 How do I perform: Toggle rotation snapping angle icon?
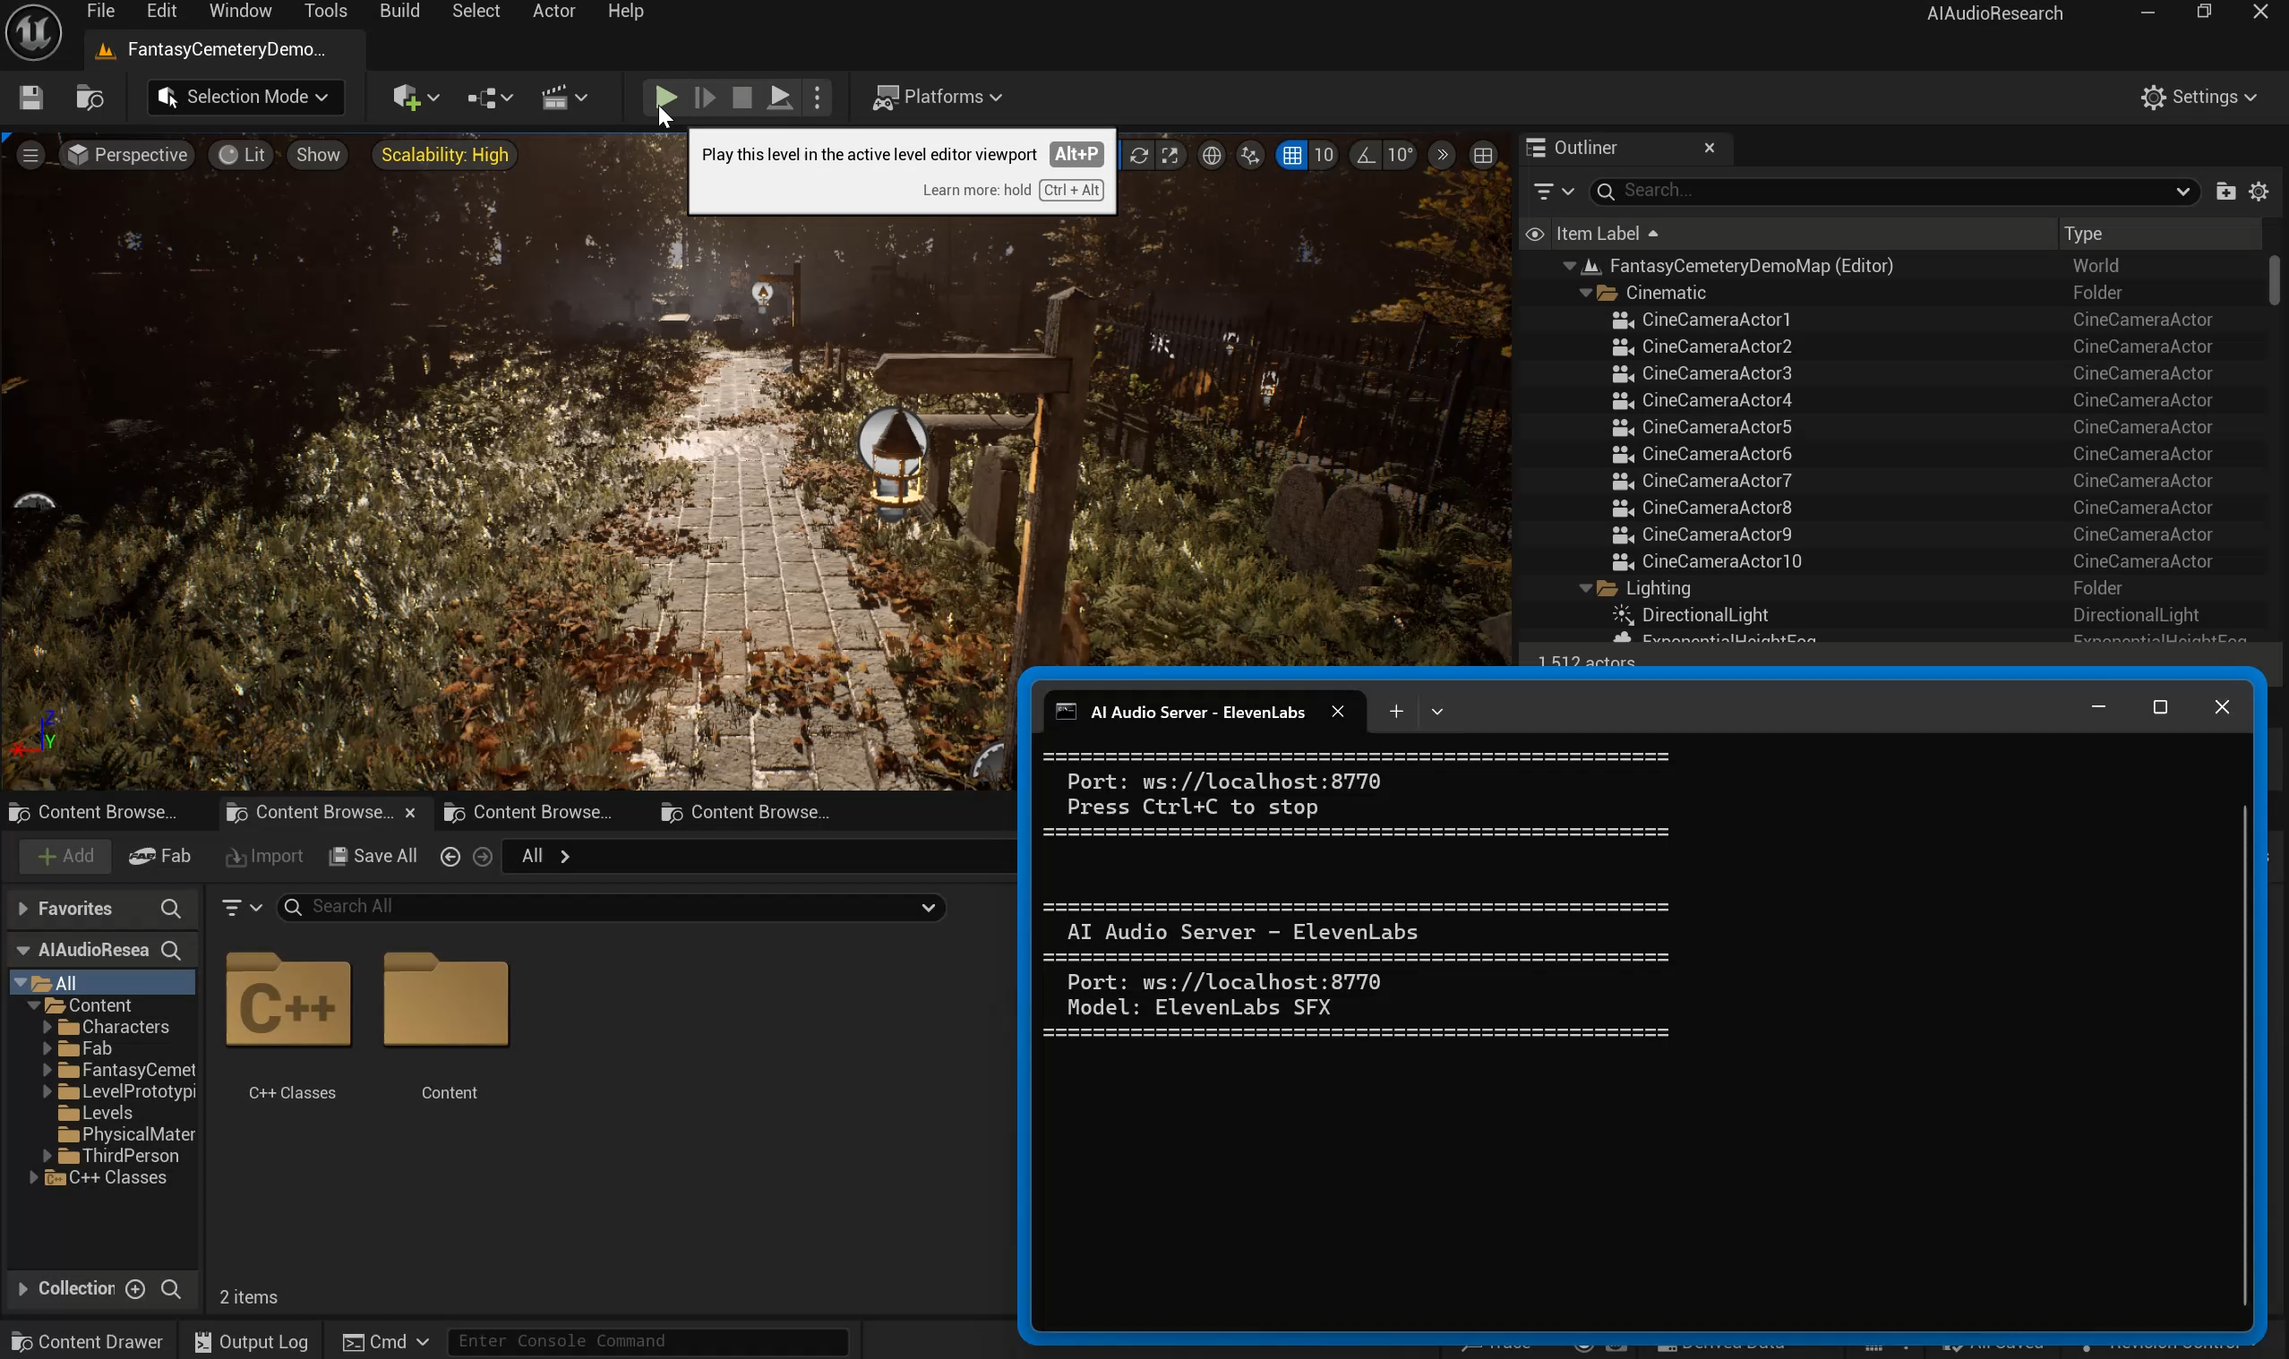point(1365,156)
